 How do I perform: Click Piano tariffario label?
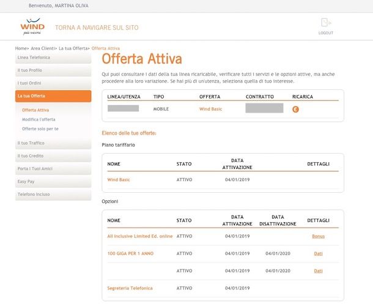(118, 145)
